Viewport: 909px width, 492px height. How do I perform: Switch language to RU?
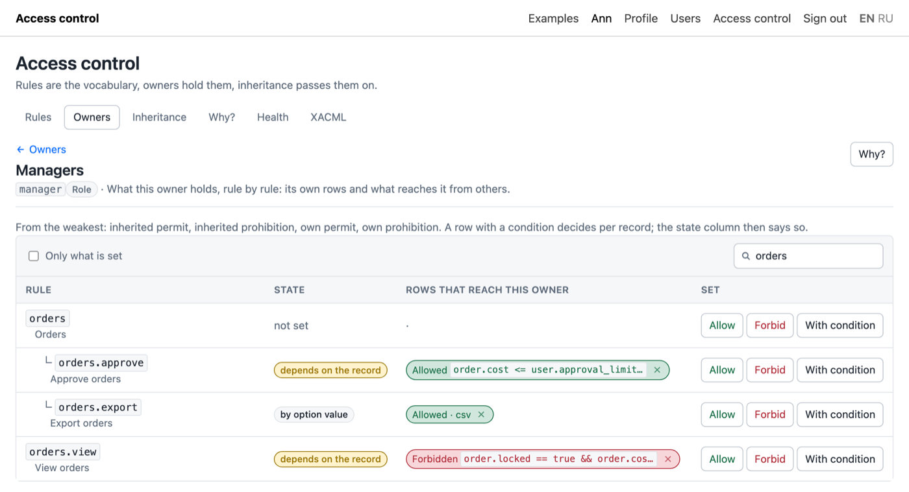coord(886,19)
